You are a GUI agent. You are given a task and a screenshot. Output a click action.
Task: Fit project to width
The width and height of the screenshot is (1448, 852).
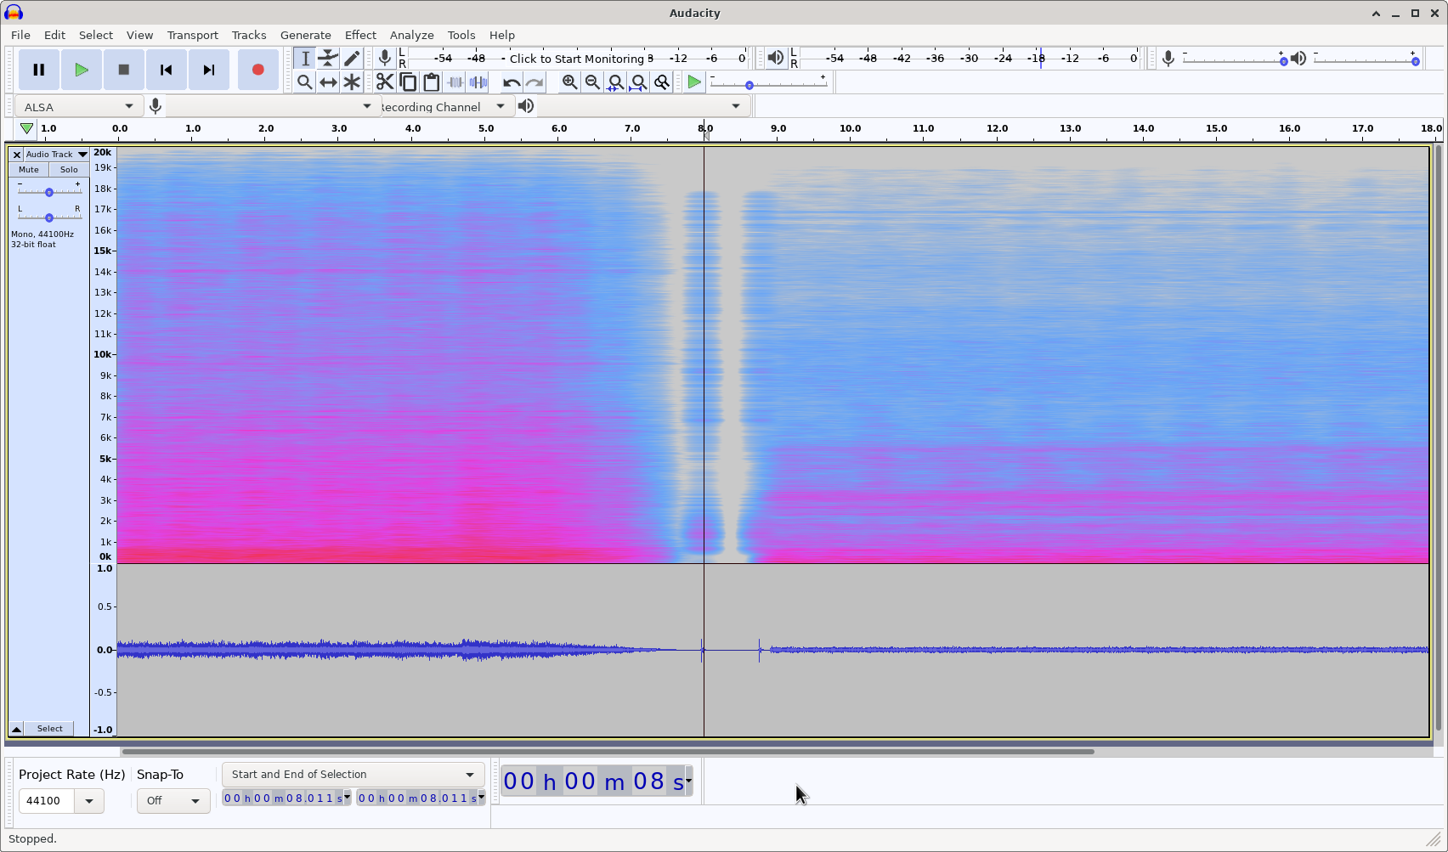point(638,82)
